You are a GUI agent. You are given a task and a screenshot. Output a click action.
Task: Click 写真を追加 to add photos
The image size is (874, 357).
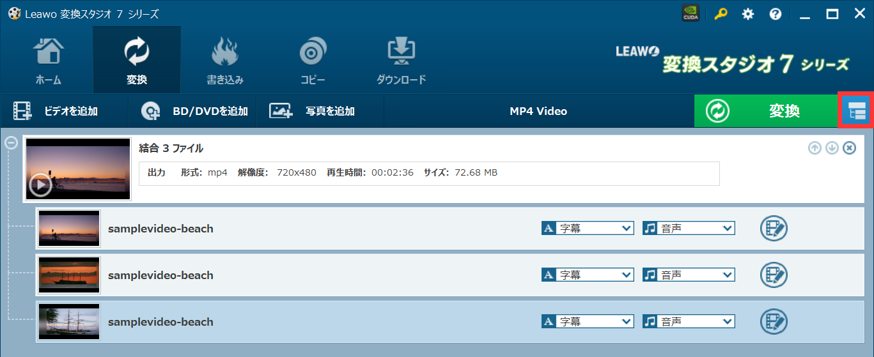(x=320, y=111)
